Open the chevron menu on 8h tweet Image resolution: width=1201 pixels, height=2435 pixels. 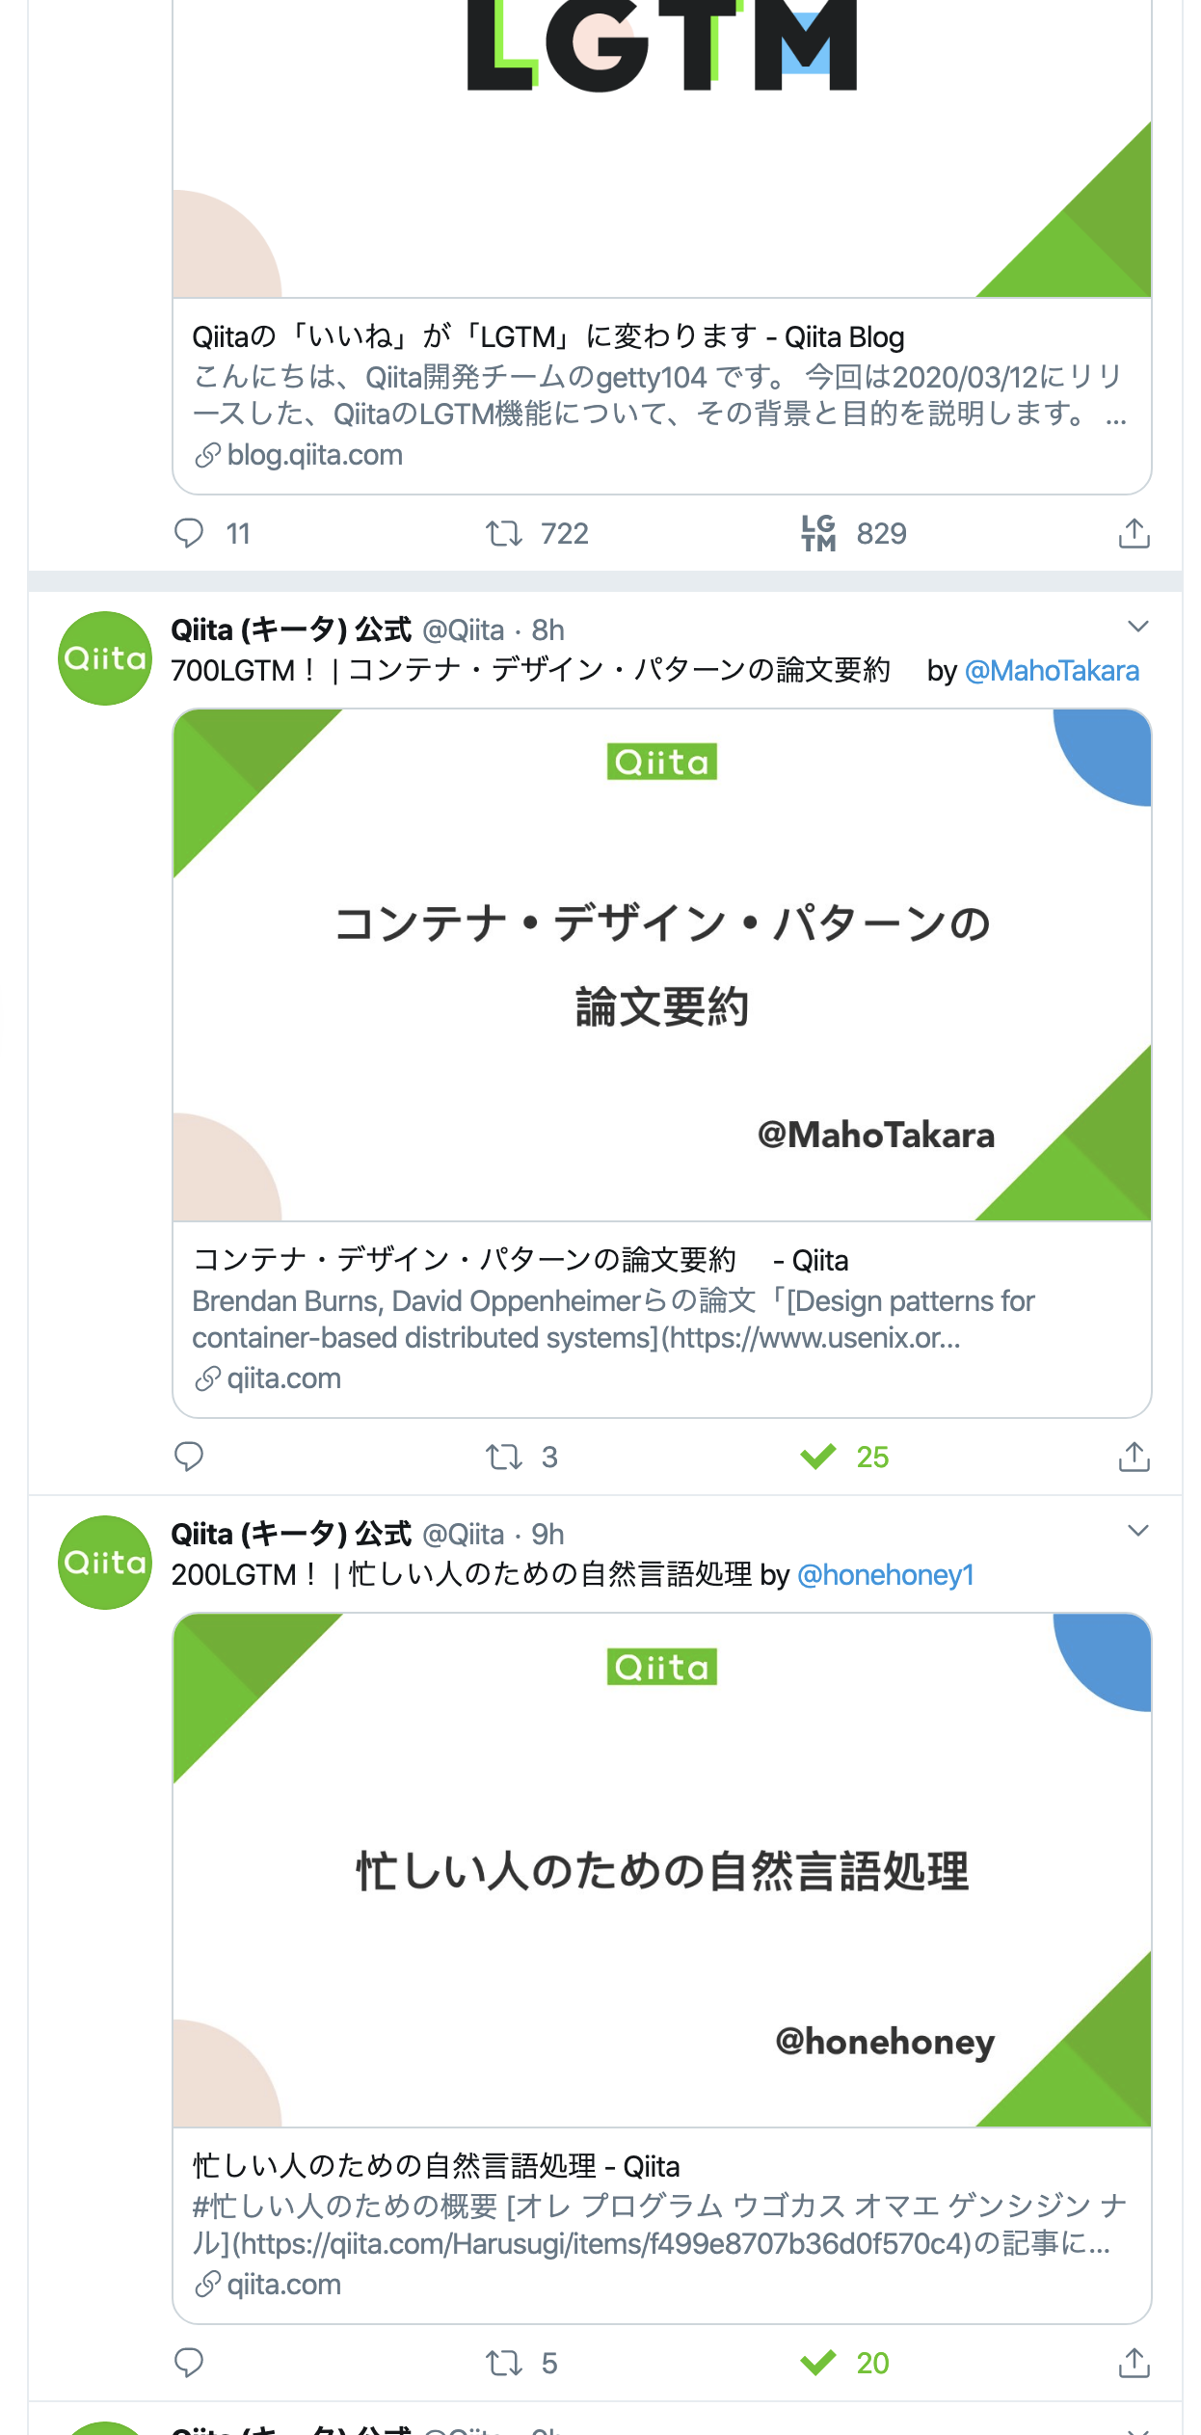1138,627
